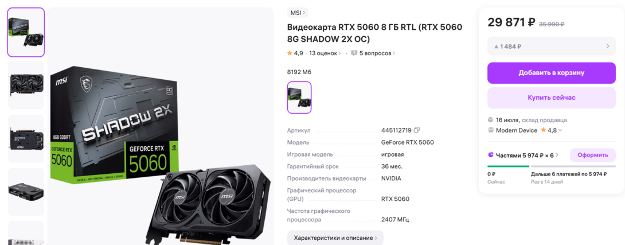Click the Оформить installment button
Screen dimensions: 625x245
point(593,155)
